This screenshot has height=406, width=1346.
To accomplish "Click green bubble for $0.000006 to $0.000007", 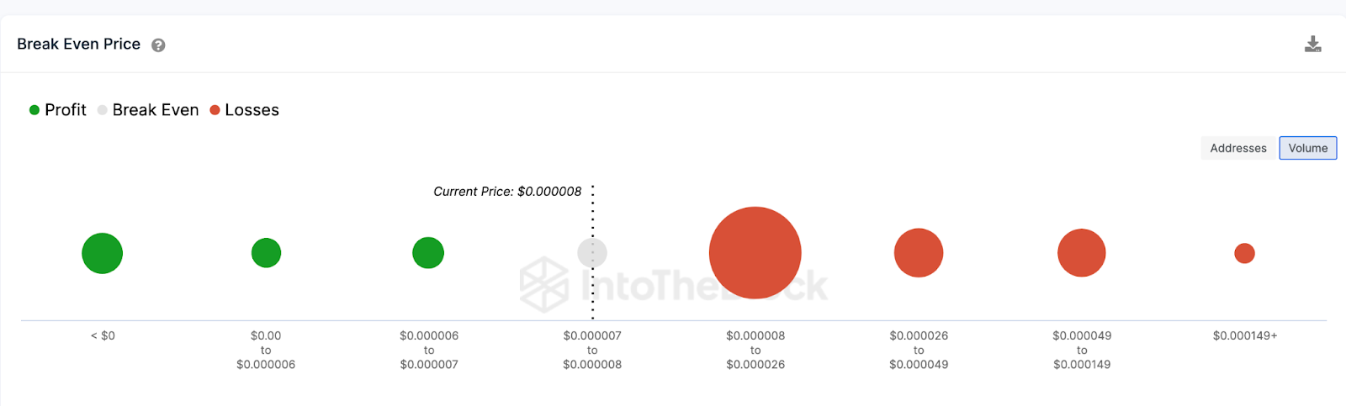I will pyautogui.click(x=428, y=253).
